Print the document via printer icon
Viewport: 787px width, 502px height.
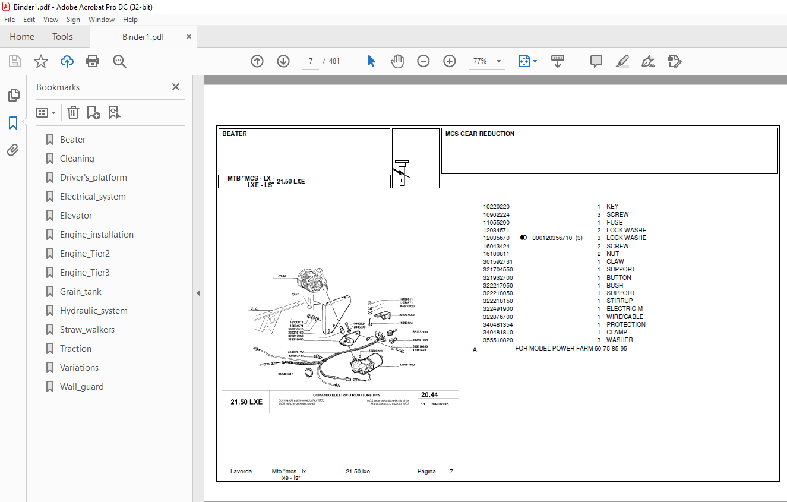[x=93, y=61]
